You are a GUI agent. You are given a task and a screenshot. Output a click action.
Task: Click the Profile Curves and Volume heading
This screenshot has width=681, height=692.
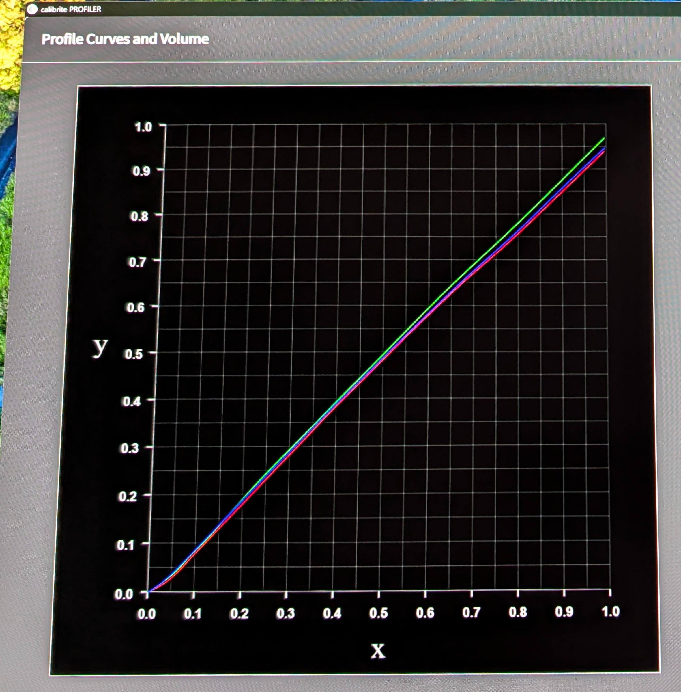[125, 39]
